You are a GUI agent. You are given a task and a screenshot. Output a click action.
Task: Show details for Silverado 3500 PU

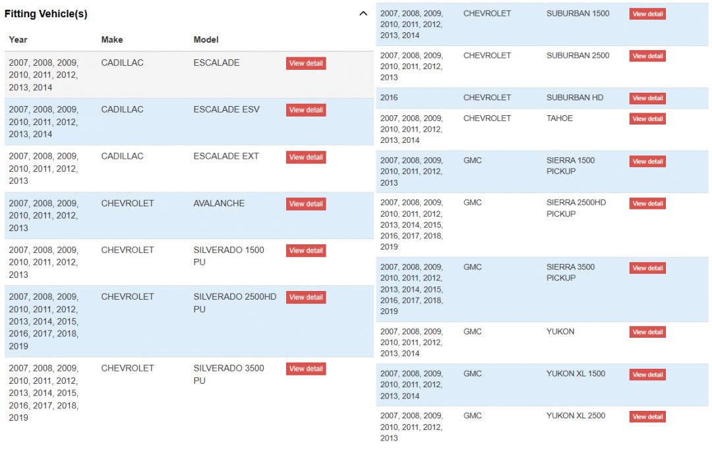306,369
